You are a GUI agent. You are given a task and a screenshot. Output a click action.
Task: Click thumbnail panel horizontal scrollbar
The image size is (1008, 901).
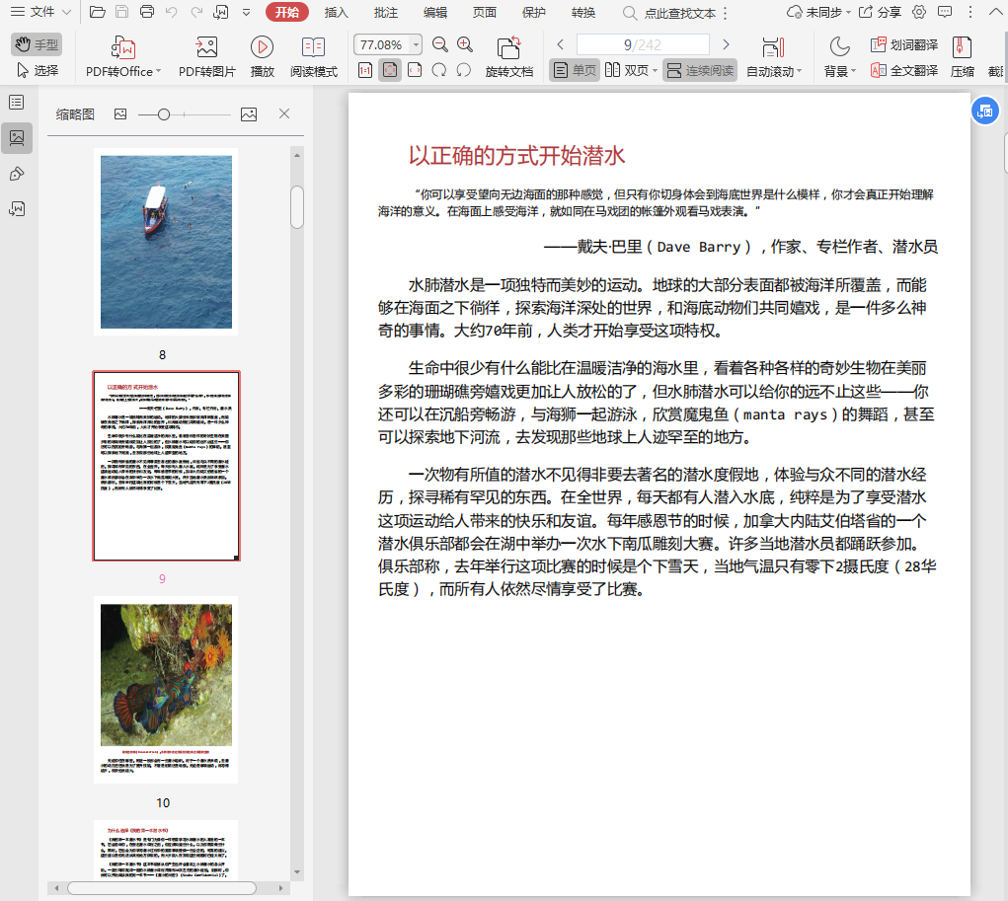[x=161, y=888]
